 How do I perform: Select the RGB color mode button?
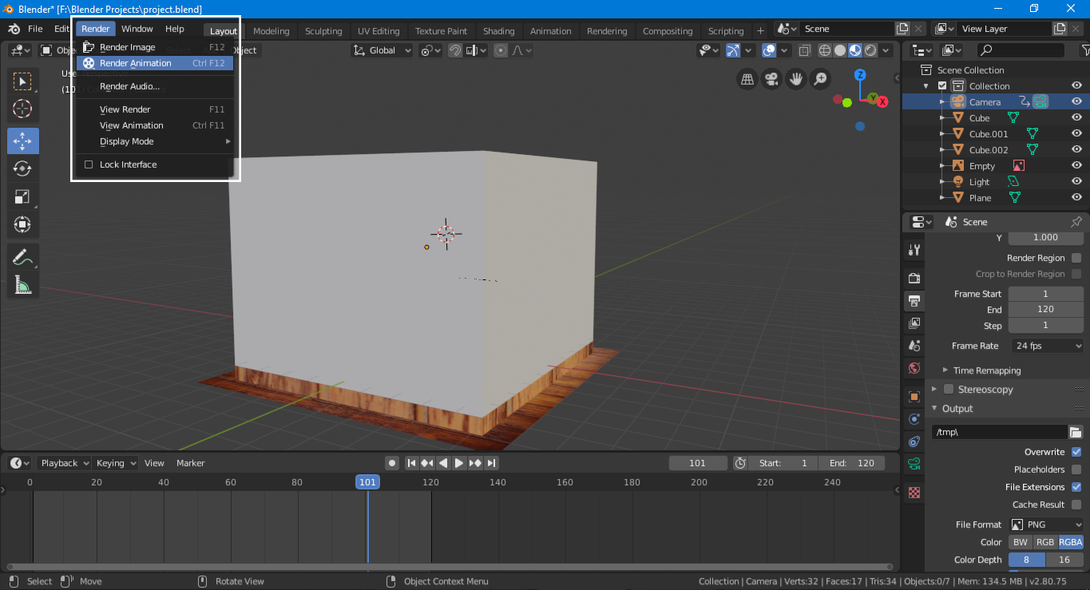pos(1044,542)
